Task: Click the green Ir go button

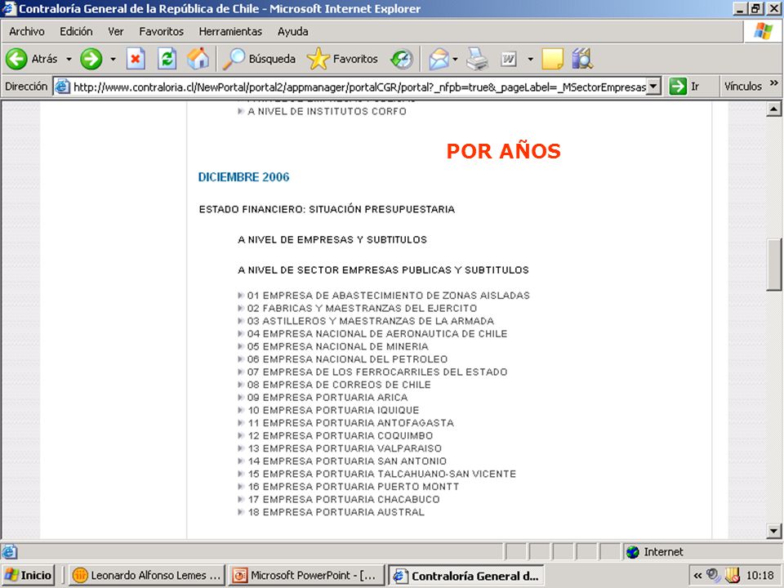Action: pos(684,87)
